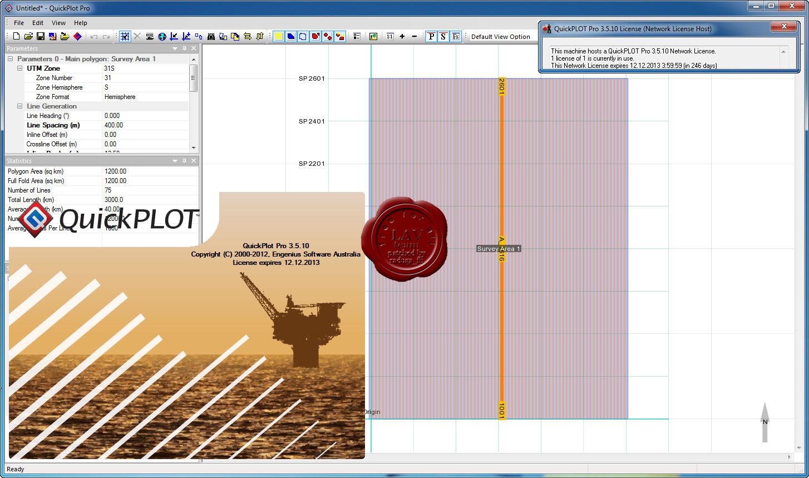The width and height of the screenshot is (809, 478).
Task: Click the greyed-out X delete icon
Action: [137, 36]
